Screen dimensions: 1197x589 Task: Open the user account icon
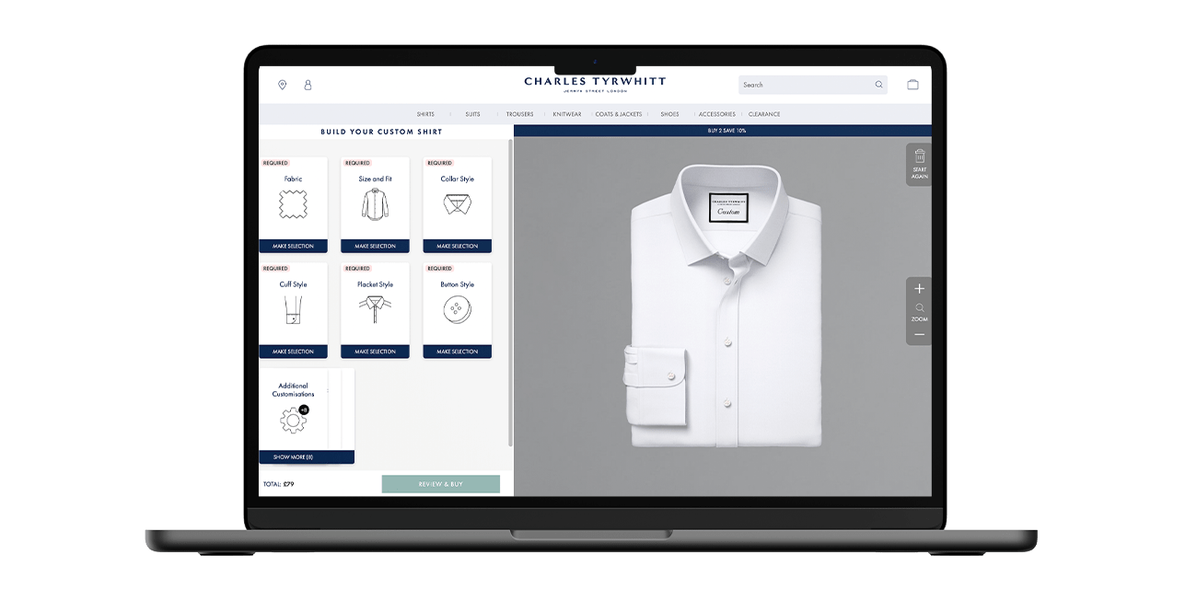(308, 85)
